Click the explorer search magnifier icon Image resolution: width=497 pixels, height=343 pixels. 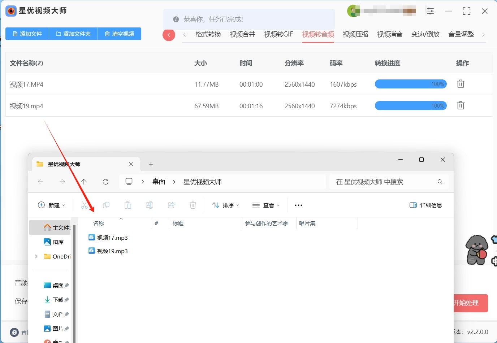pos(440,182)
